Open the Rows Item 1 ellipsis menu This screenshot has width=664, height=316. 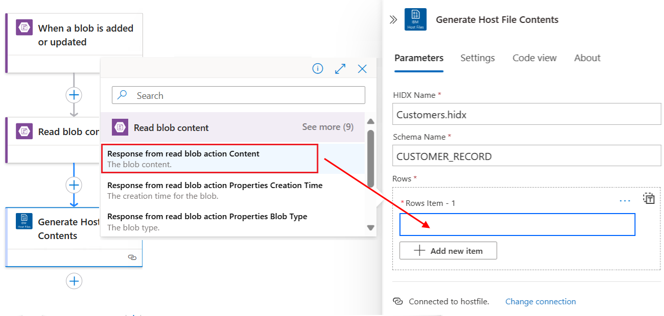625,201
